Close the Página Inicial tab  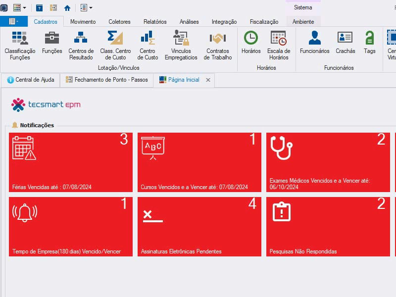coord(208,80)
